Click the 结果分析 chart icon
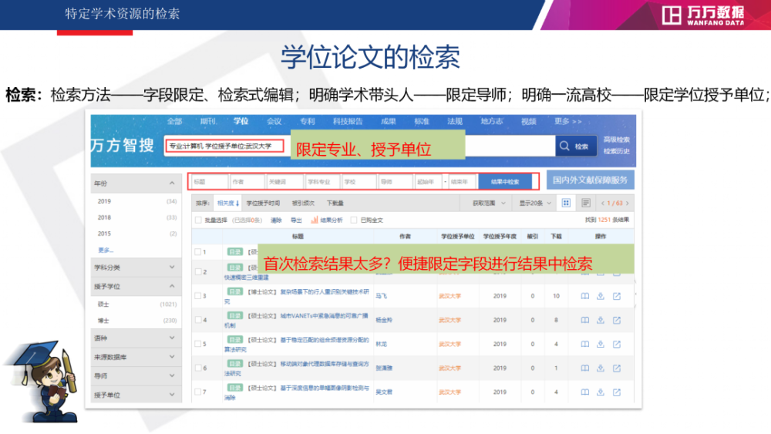The image size is (771, 434). (315, 220)
